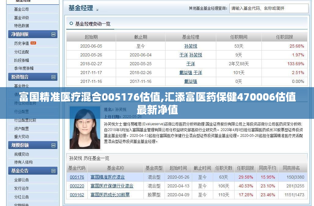Click 戴益强 in the 2017-11-17 row
The height and width of the screenshot is (206, 314).
[x=186, y=73]
